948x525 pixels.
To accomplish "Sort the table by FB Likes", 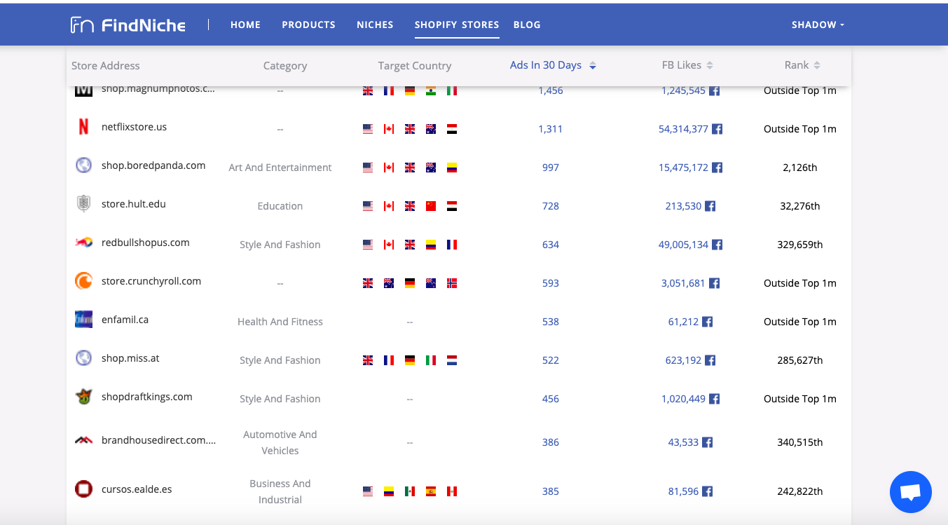I will [687, 65].
